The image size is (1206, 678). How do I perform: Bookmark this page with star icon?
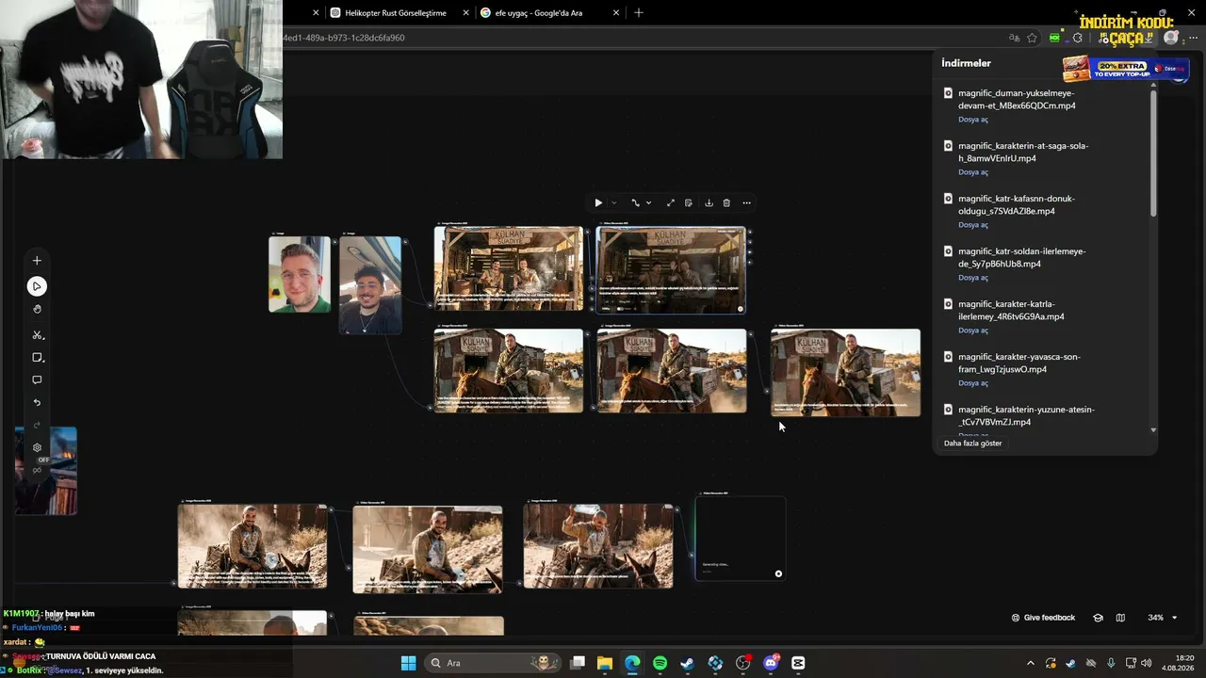[1032, 38]
